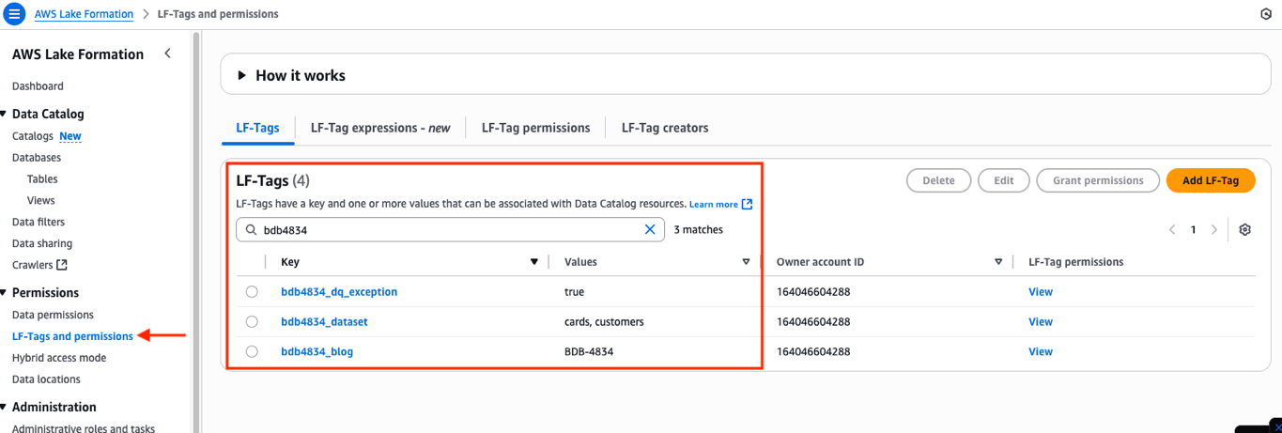Select the bdb4834_dq_exception radio button
The width and height of the screenshot is (1282, 433).
[x=252, y=292]
